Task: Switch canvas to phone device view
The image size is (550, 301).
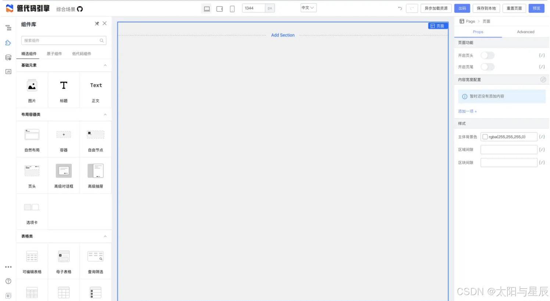Action: 232,9
